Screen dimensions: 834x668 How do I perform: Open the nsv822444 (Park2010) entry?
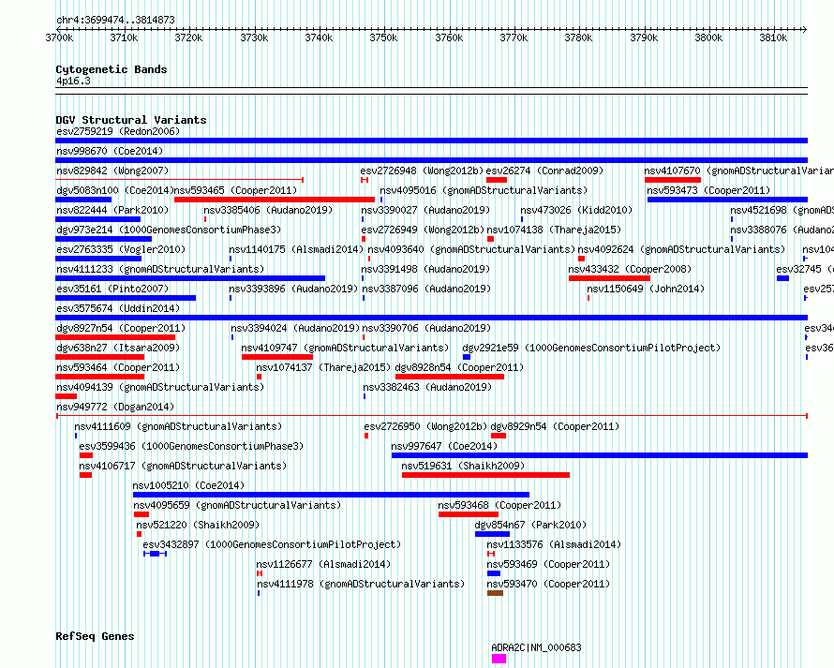(x=112, y=210)
